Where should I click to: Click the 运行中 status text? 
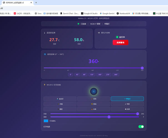(x=122, y=37)
